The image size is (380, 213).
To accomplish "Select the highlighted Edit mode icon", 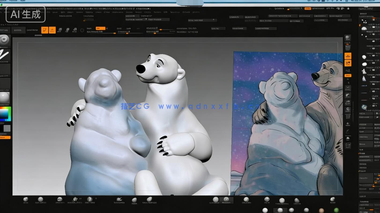I will point(46,30).
